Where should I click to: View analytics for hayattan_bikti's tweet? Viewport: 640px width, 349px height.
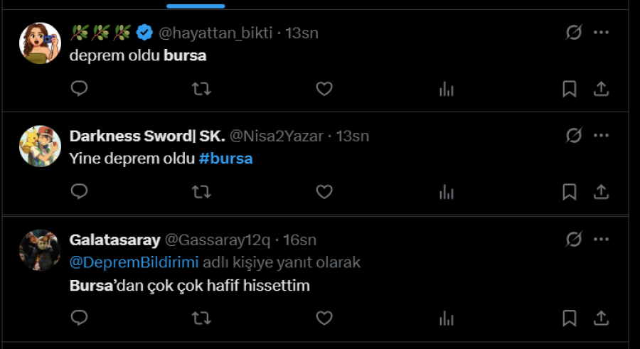tap(447, 89)
